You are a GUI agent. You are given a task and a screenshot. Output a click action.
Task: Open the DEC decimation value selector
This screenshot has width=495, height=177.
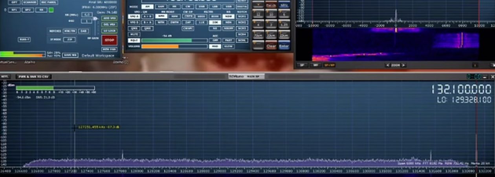86,21
